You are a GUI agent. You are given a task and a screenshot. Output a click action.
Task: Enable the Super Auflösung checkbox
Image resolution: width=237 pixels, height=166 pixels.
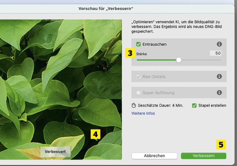tap(138, 92)
